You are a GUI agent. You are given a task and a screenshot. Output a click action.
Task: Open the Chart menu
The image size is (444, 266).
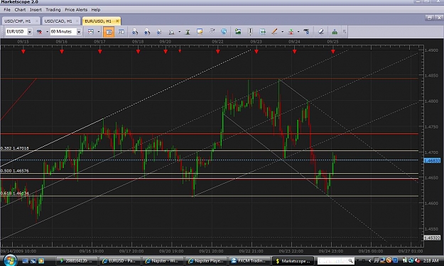20,10
